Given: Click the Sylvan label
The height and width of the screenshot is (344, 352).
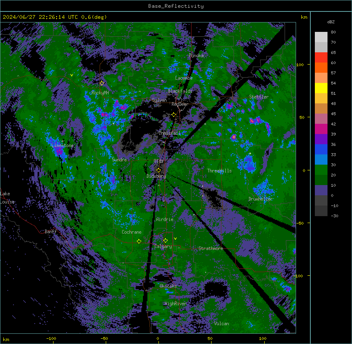Looking at the screenshot, I should 159,100.
